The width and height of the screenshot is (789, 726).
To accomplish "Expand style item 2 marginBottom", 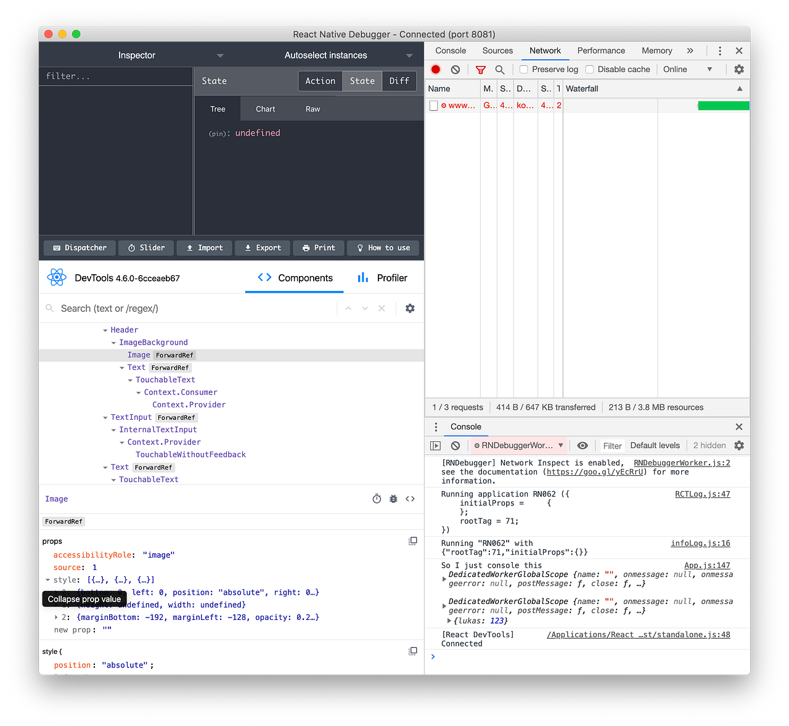I will click(56, 618).
